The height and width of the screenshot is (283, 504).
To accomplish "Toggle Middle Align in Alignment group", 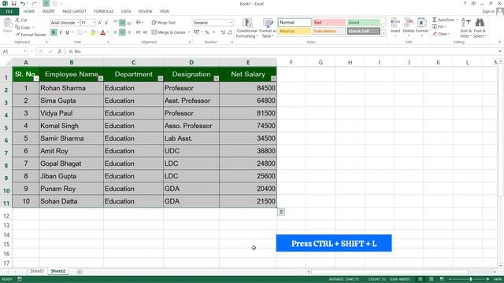I will pos(122,23).
